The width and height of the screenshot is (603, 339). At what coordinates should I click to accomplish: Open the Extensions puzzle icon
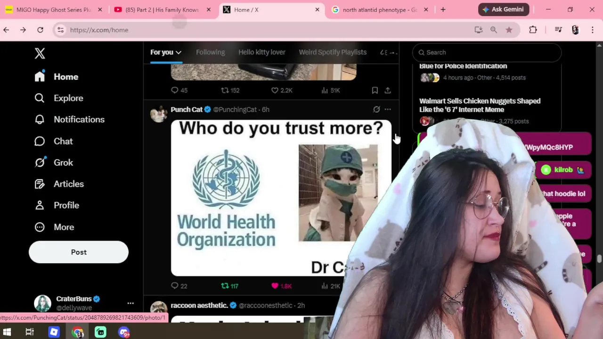click(533, 30)
